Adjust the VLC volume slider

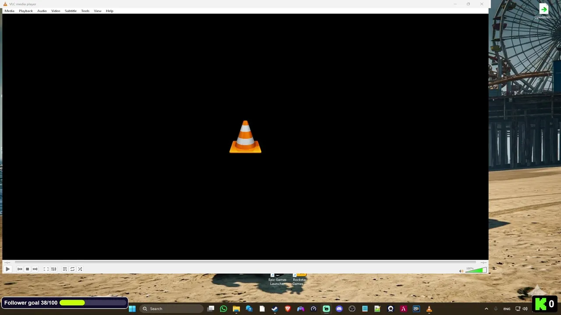coord(476,270)
